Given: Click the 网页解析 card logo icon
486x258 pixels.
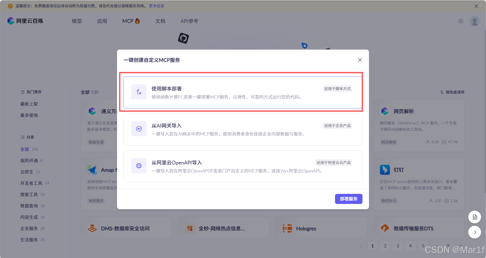Looking at the screenshot, I should [385, 111].
